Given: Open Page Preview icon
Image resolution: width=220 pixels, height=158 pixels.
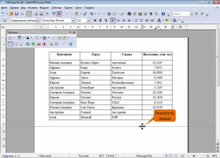Looking at the screenshot, I should 47,14.
